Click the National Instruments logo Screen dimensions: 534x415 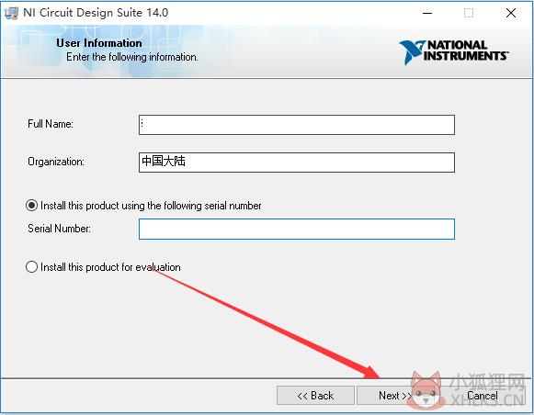(454, 52)
